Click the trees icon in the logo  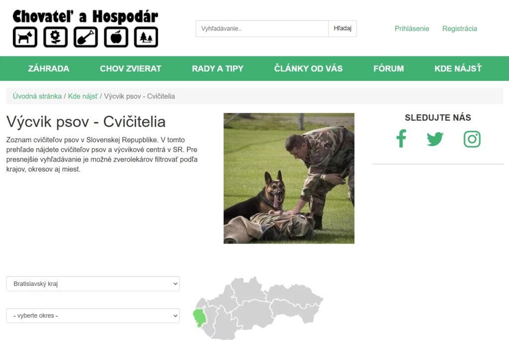pos(146,37)
